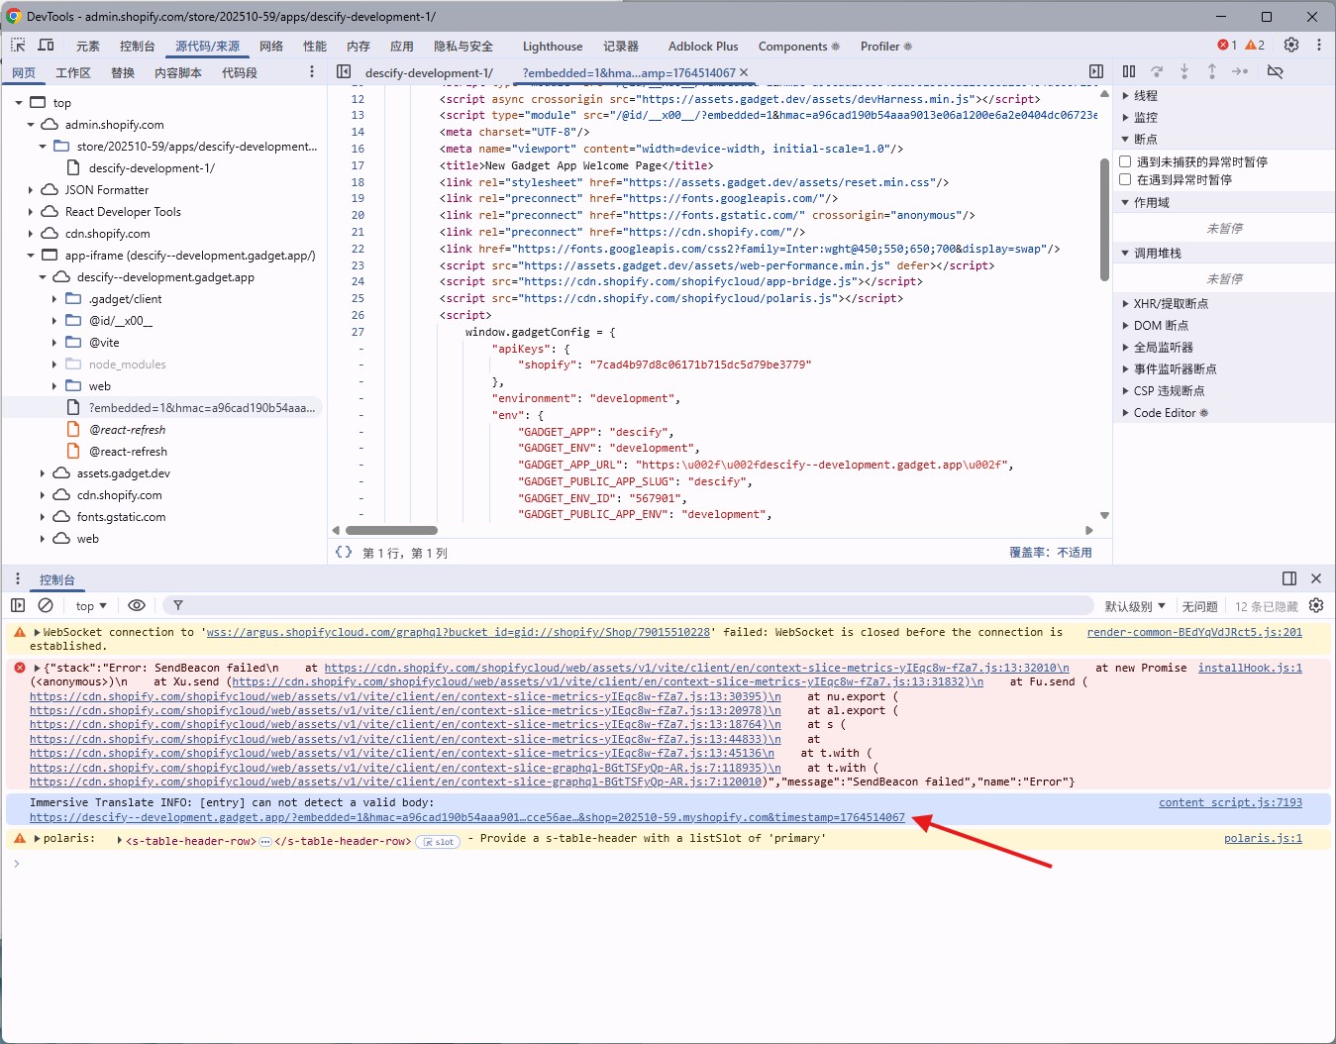1336x1044 pixels.
Task: Click the deactivate breakpoints icon
Action: point(1276,72)
